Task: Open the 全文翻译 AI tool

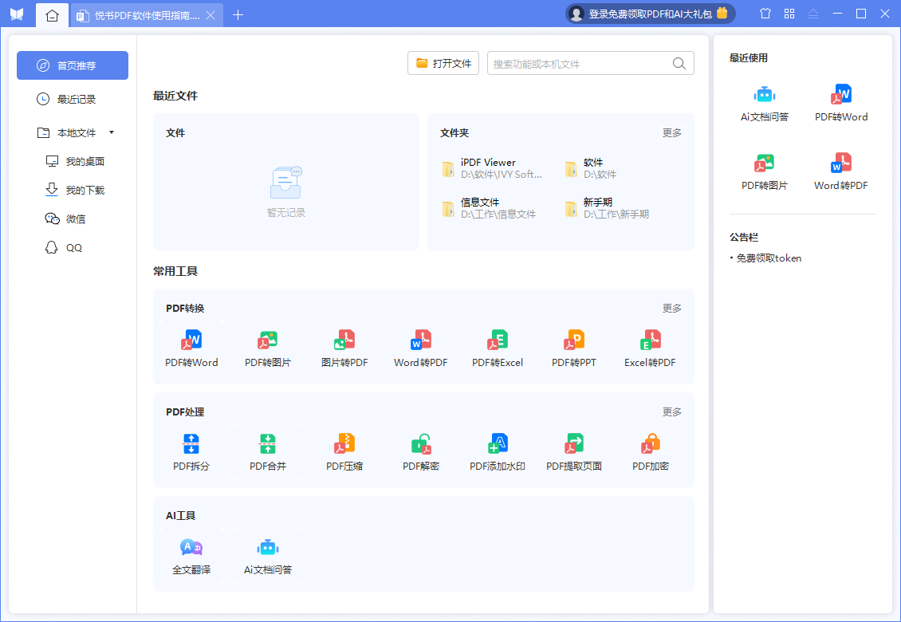Action: 191,556
